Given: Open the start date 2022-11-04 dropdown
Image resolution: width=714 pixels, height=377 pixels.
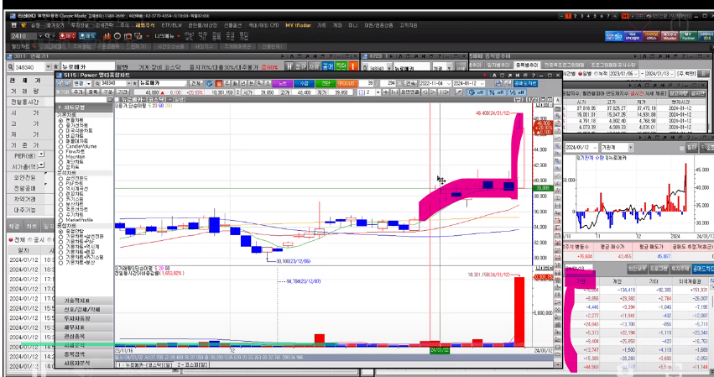Looking at the screenshot, I should tap(449, 83).
